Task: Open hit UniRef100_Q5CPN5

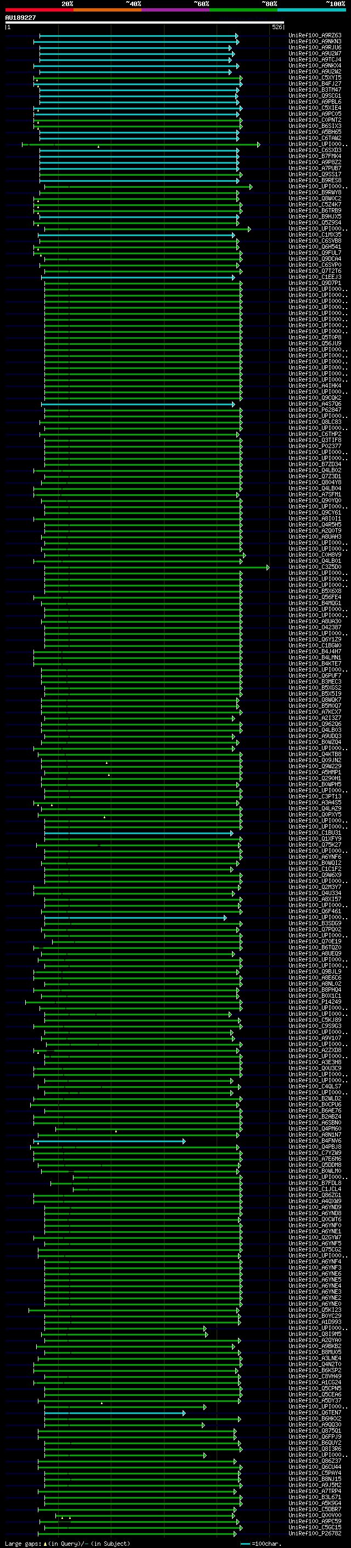Action: tap(315, 1389)
